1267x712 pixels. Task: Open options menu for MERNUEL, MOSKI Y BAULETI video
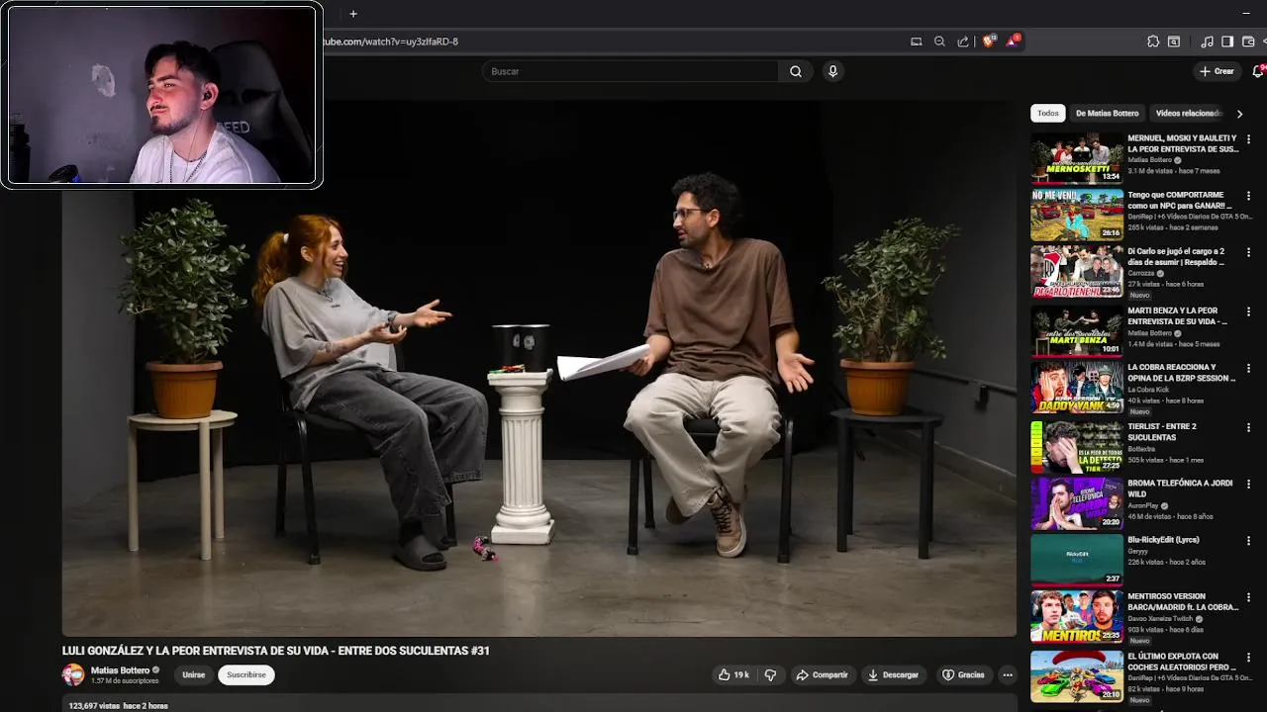[1248, 139]
